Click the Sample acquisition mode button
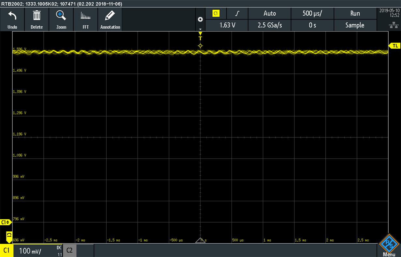Viewport: 401px width, 257px height. 355,25
